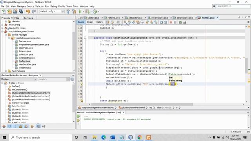The image size is (251, 141).
Task: Open the Refactor menu
Action: [39, 6]
